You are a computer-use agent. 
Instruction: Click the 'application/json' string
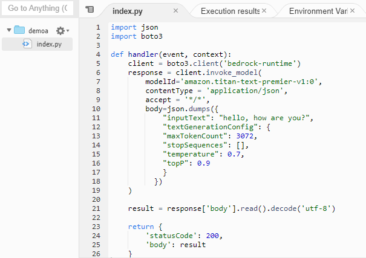244,91
